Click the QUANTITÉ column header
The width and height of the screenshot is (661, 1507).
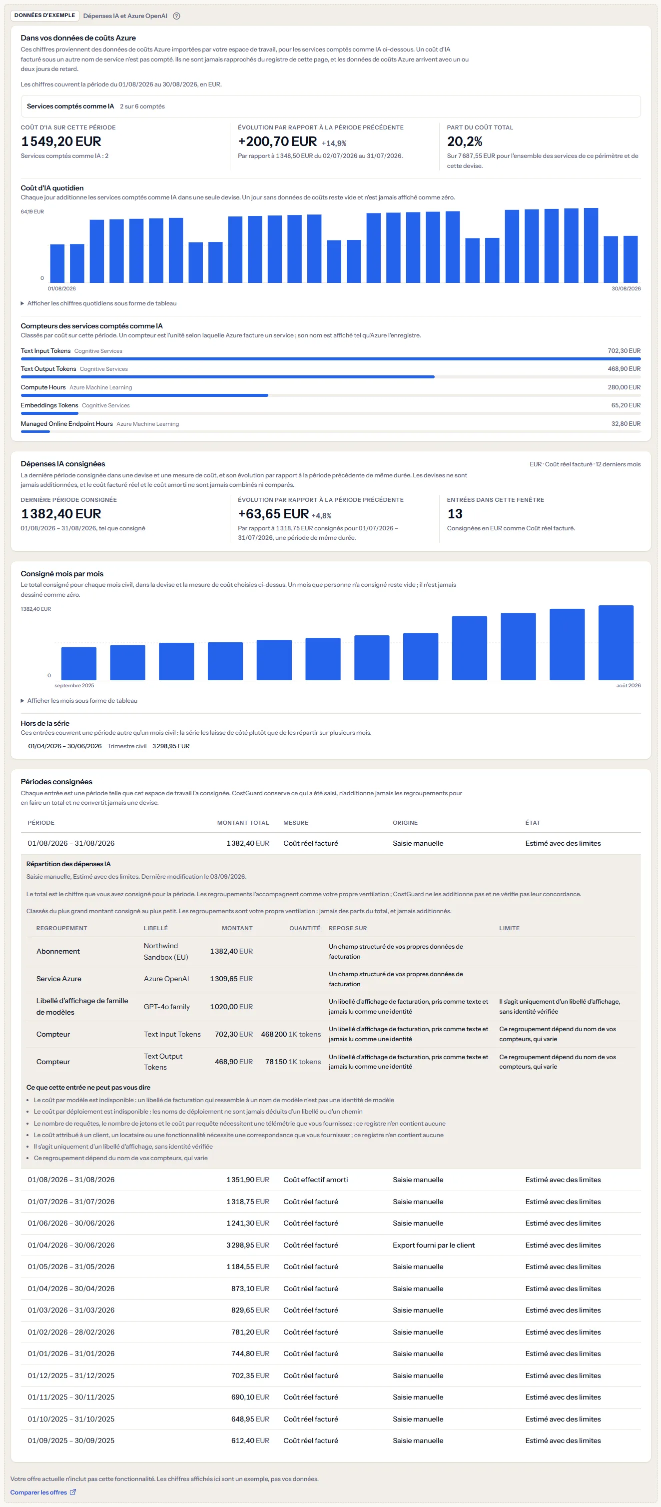click(x=305, y=928)
